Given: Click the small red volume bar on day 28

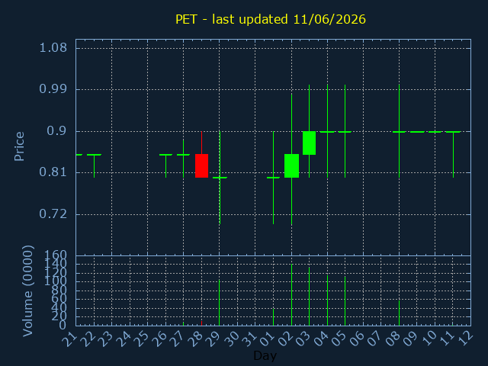Looking at the screenshot, I should (201, 323).
